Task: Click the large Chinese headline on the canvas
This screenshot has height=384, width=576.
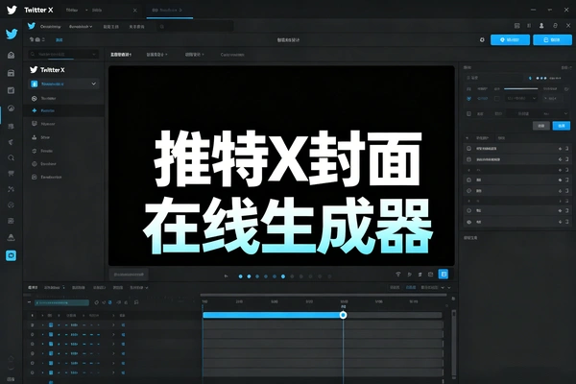Action: pyautogui.click(x=288, y=191)
